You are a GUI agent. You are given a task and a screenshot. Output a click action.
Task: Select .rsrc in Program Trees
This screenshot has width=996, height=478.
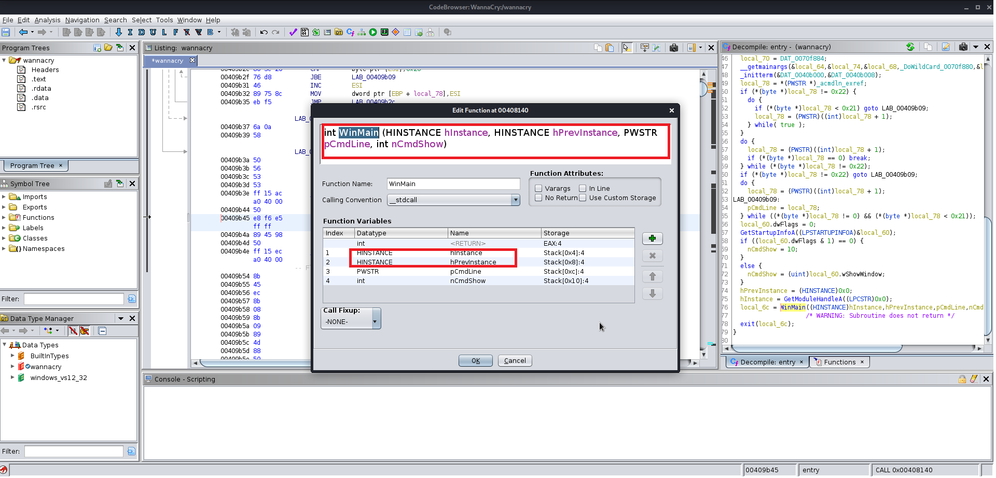click(38, 107)
